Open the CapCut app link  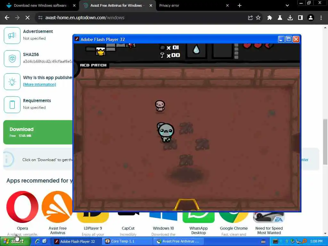pos(128,228)
